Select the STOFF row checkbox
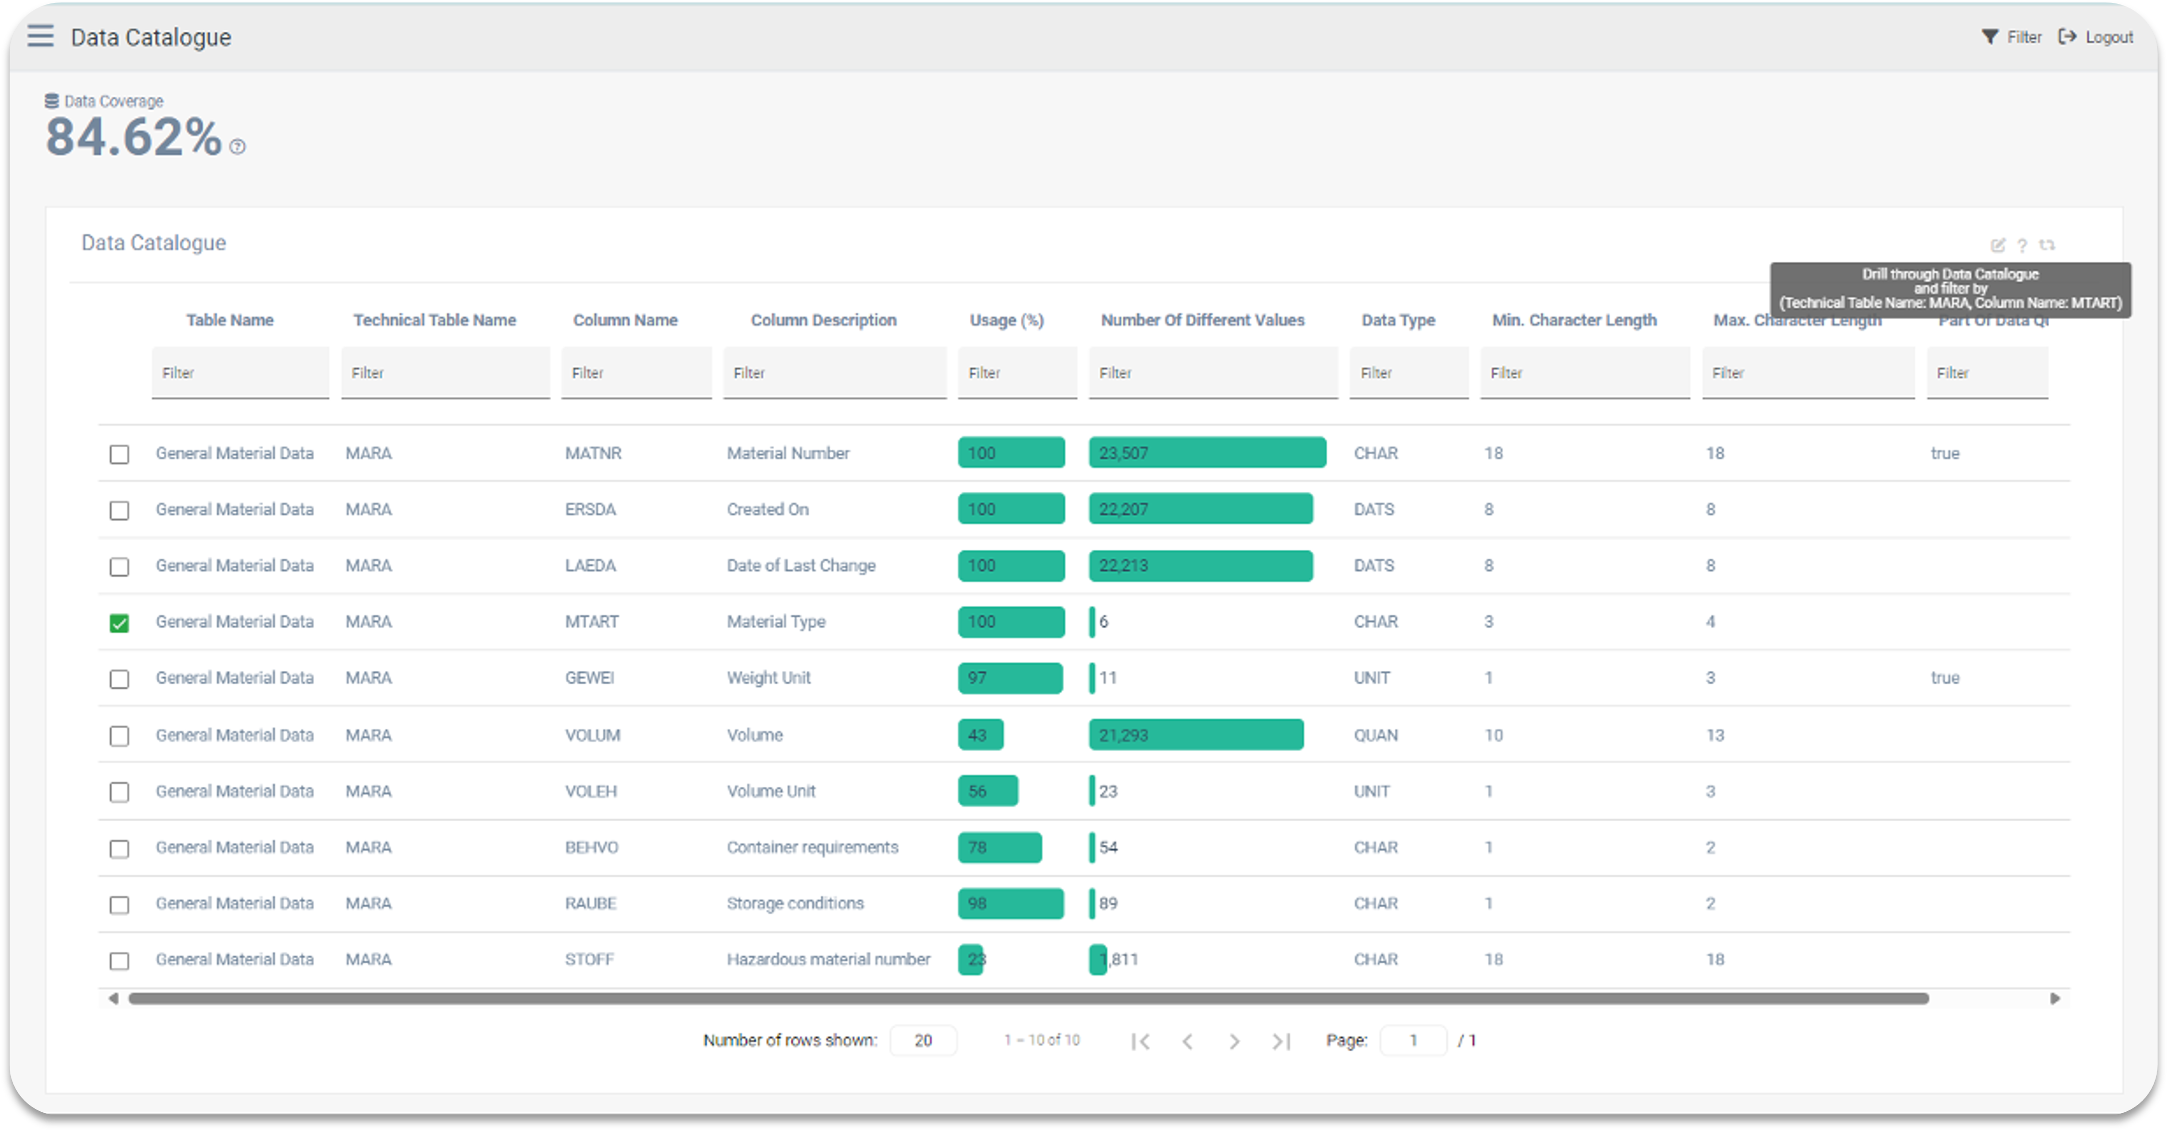The width and height of the screenshot is (2167, 1132). [119, 960]
